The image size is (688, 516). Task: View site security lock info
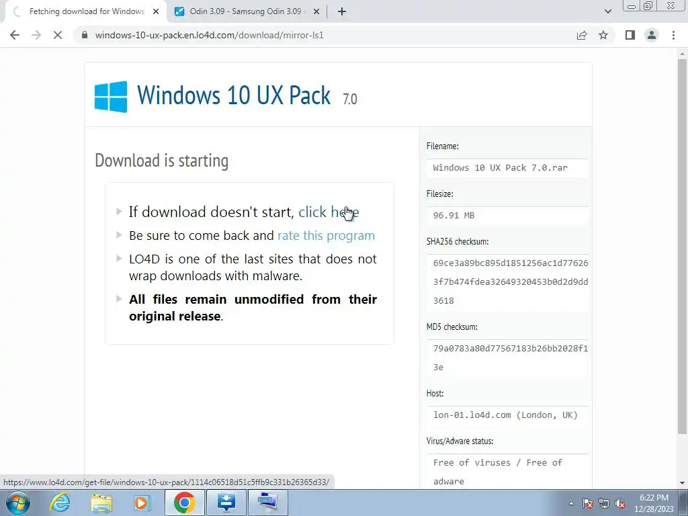point(85,35)
